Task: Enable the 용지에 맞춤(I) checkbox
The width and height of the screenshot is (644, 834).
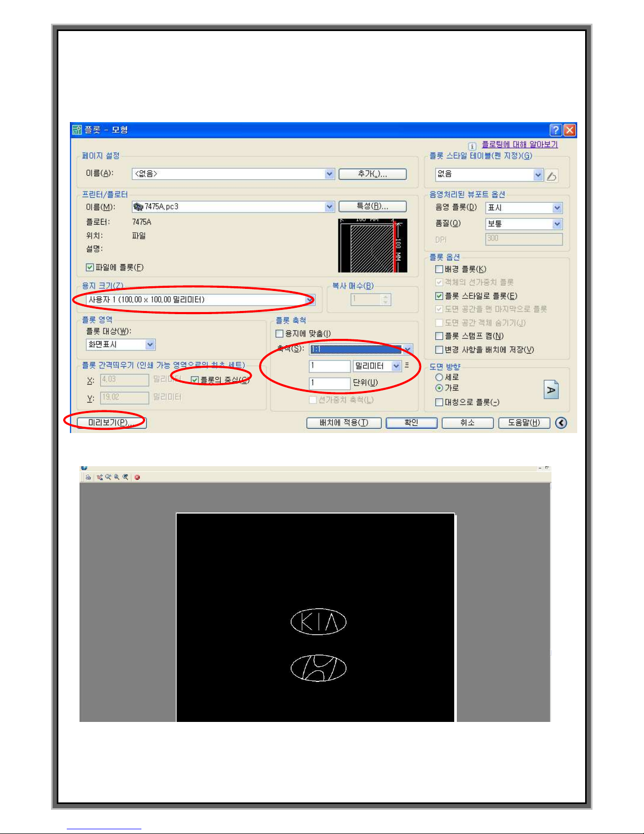Action: (x=280, y=334)
